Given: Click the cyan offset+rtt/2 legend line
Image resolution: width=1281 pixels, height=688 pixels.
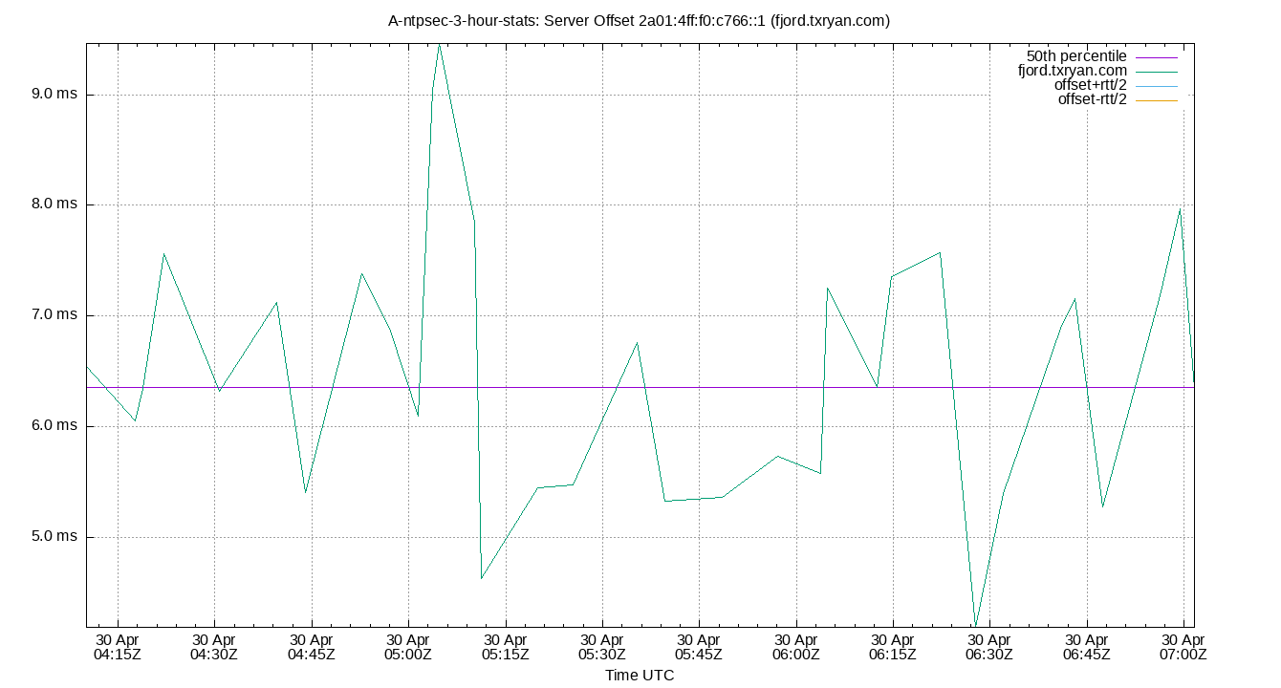Looking at the screenshot, I should (1157, 84).
